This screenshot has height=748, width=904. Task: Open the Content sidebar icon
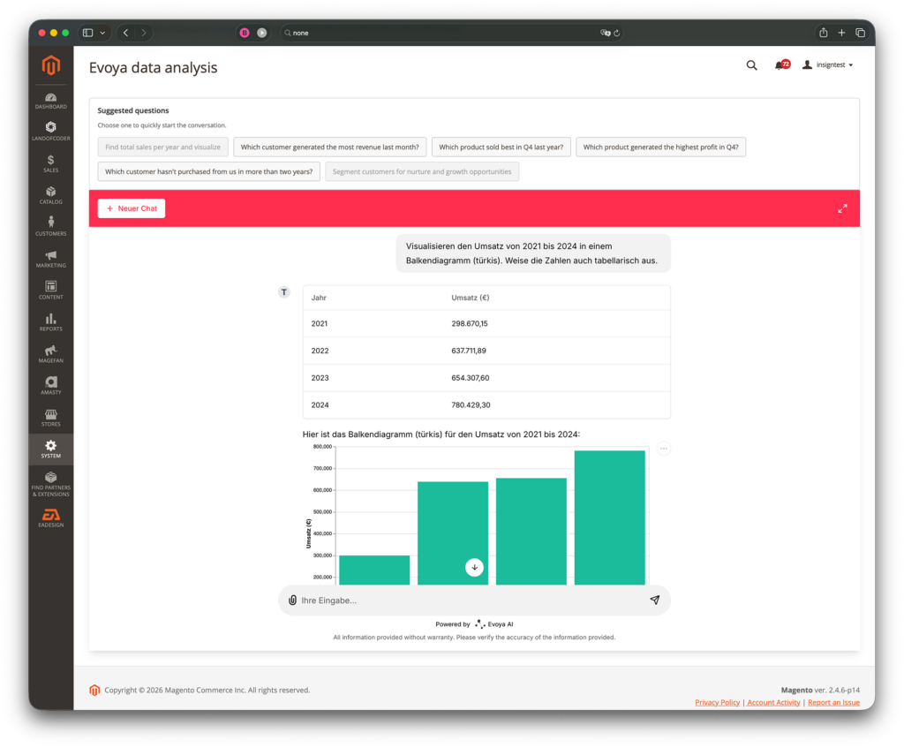(x=50, y=289)
